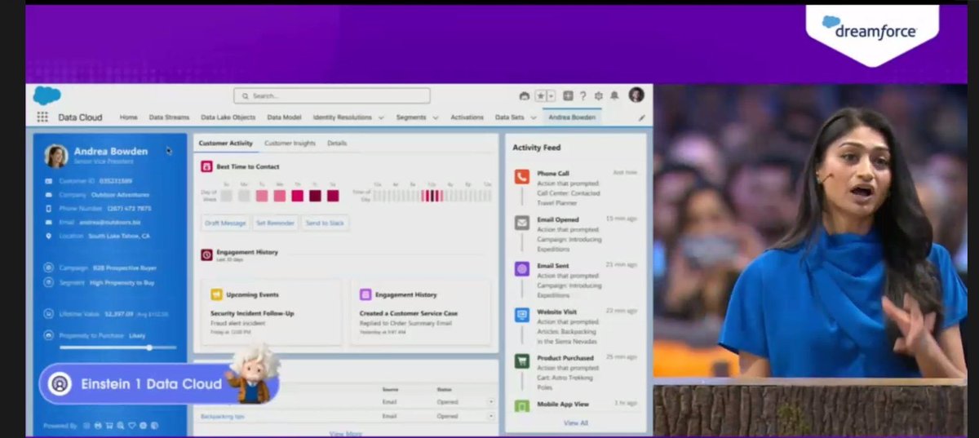The height and width of the screenshot is (438, 979).
Task: Click the Upcoming Events card icon
Action: (216, 294)
